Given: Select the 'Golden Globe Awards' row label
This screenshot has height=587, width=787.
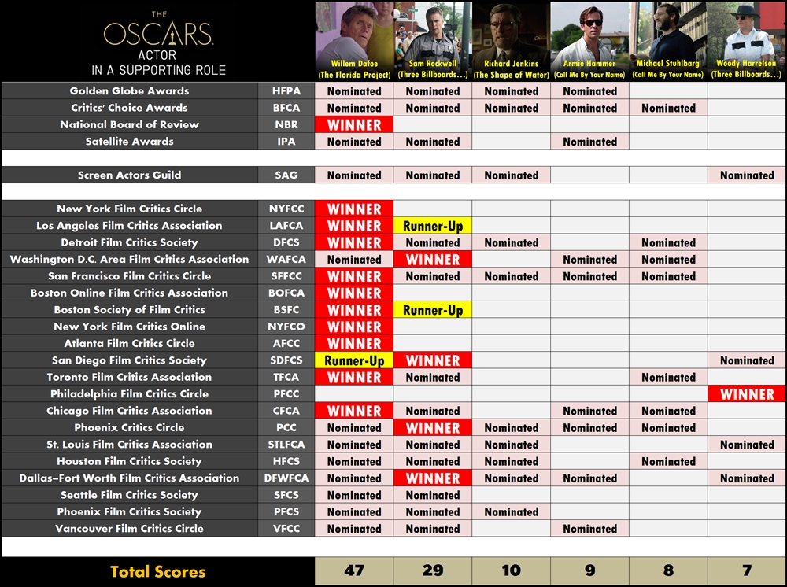Looking at the screenshot, I should [x=130, y=90].
